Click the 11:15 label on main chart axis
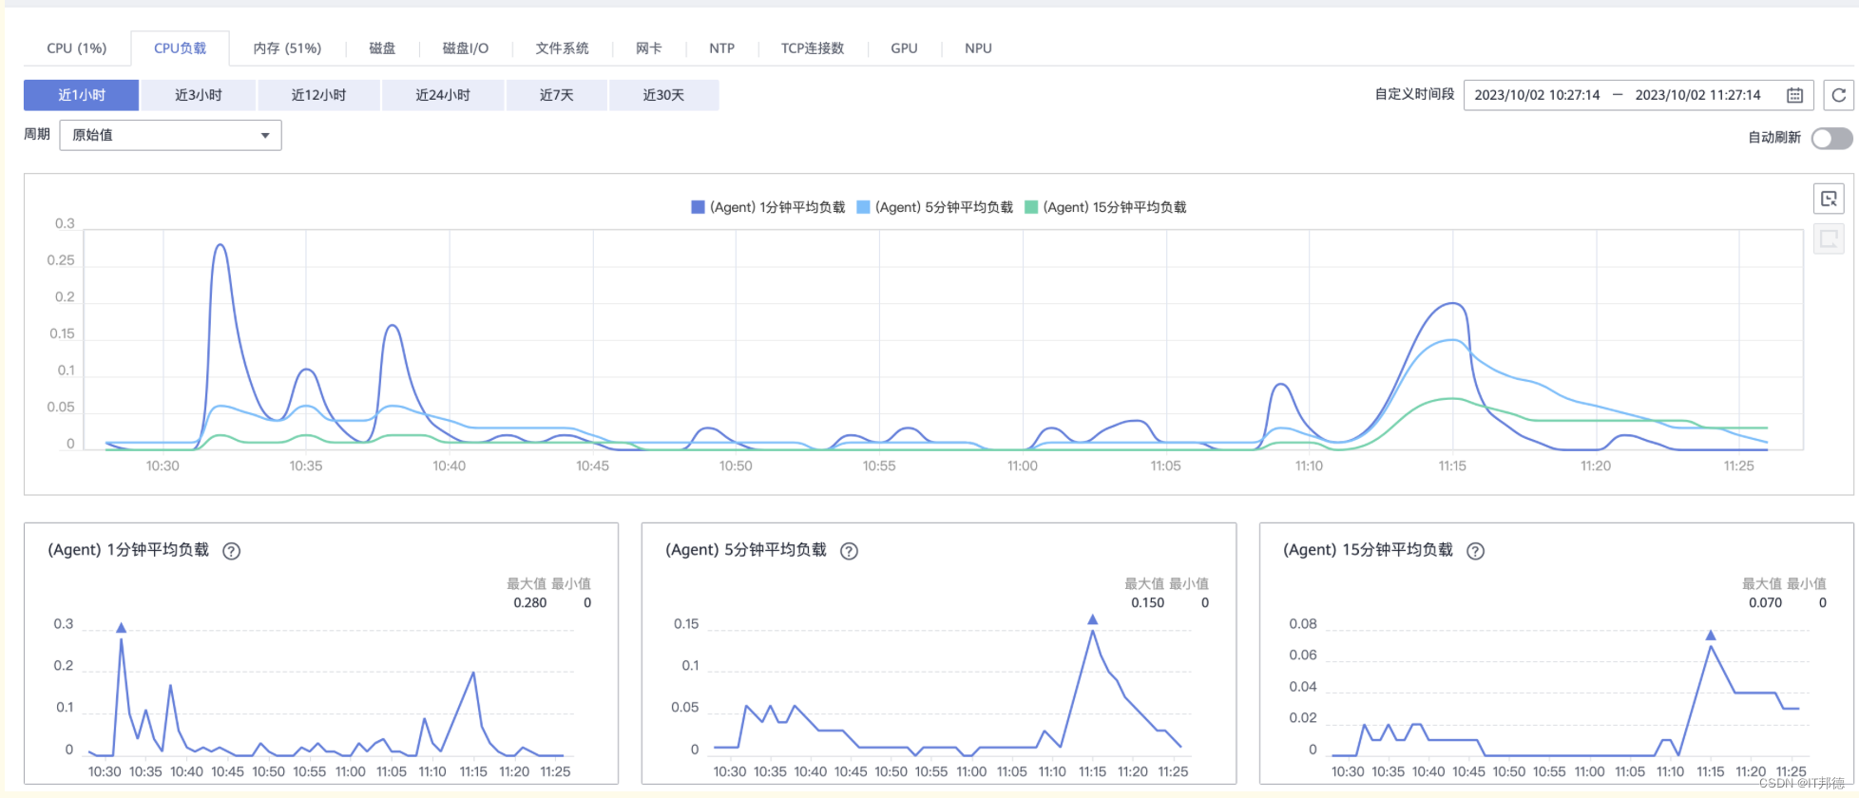 point(1452,466)
